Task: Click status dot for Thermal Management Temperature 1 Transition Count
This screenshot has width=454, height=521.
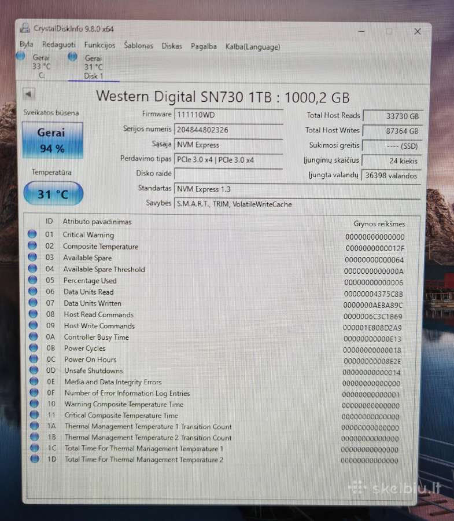Action: [35, 425]
